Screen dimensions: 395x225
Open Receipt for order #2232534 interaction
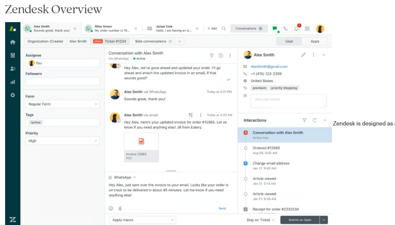coord(275,209)
